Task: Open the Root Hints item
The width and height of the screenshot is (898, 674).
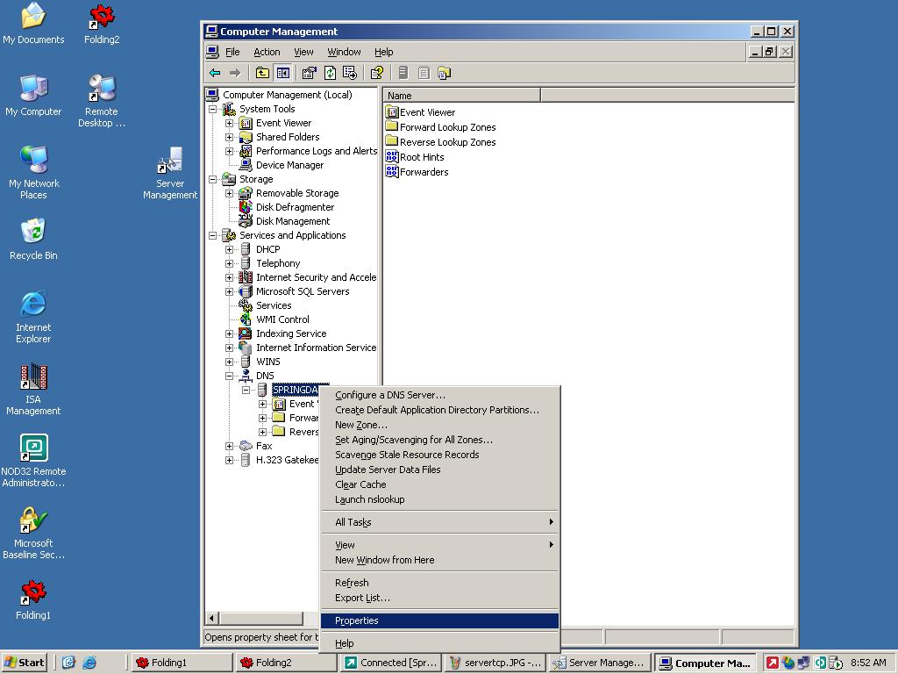Action: (x=421, y=157)
